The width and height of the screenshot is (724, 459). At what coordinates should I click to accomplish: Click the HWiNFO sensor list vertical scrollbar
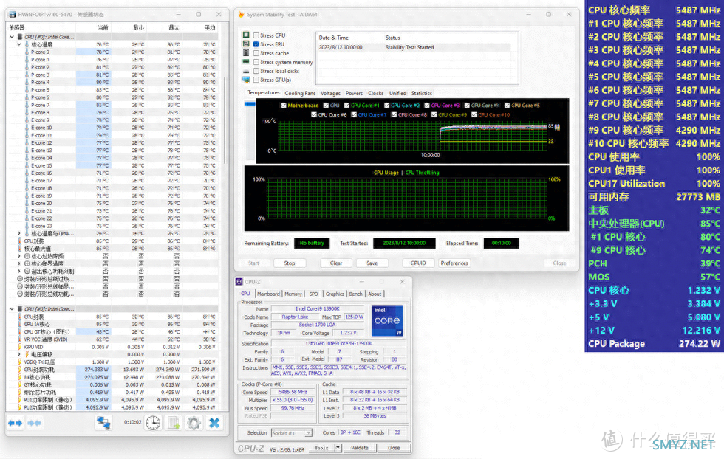pos(225,120)
